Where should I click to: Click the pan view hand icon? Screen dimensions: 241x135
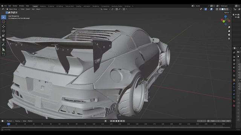229,31
